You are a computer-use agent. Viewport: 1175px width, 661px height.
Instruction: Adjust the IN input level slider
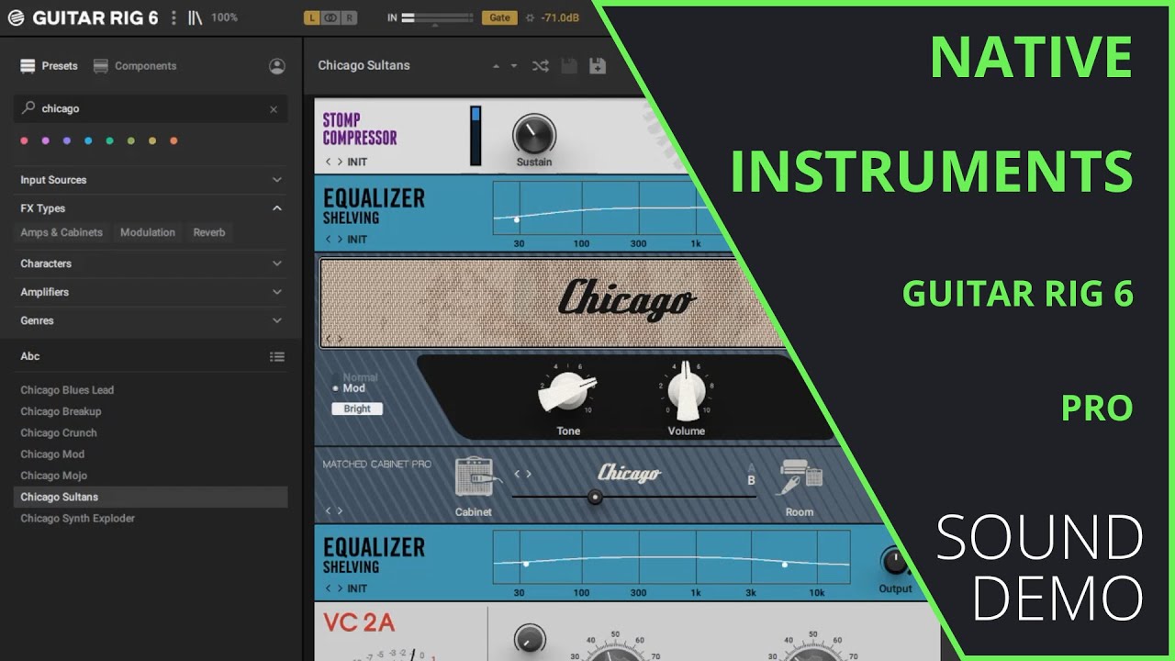(437, 17)
